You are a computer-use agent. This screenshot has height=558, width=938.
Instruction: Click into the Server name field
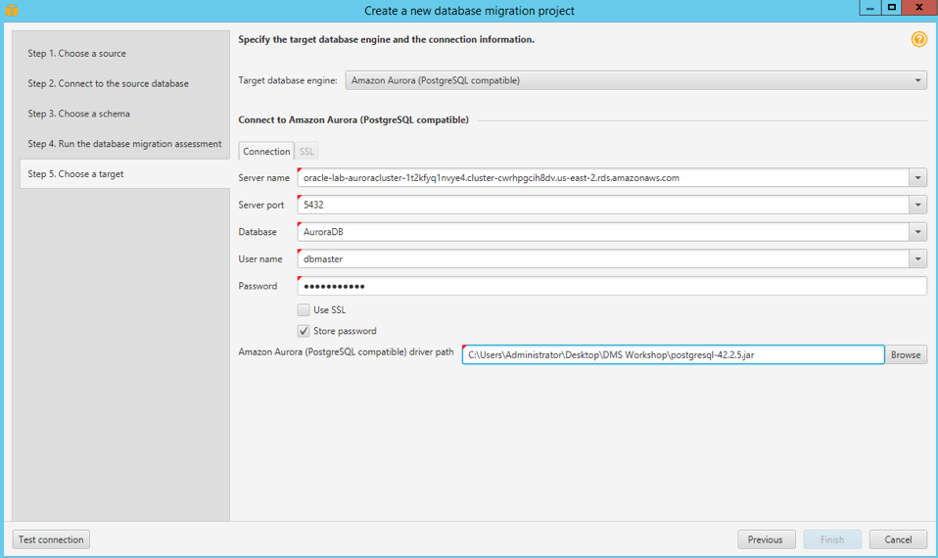(x=603, y=177)
